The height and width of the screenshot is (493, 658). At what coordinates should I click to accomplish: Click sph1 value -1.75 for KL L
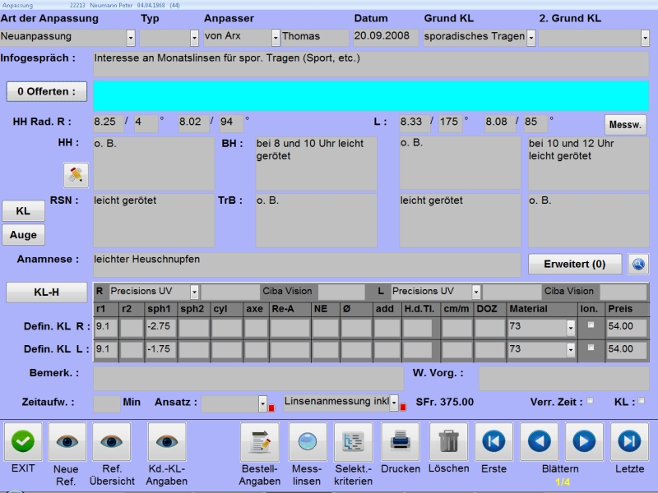coord(161,350)
